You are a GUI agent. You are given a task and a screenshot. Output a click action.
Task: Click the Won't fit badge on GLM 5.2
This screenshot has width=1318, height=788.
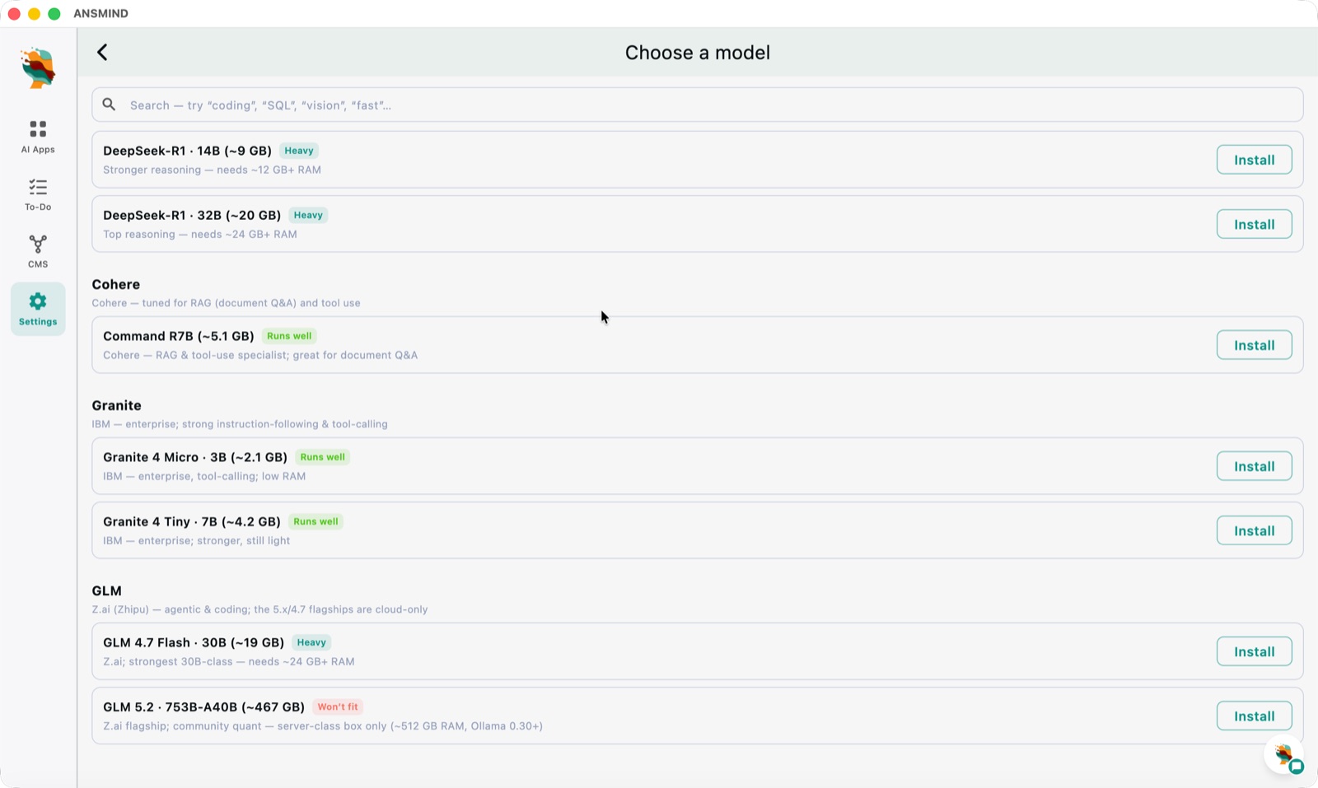pos(338,706)
